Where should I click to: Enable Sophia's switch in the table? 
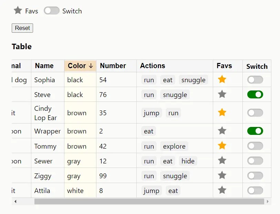point(255,79)
